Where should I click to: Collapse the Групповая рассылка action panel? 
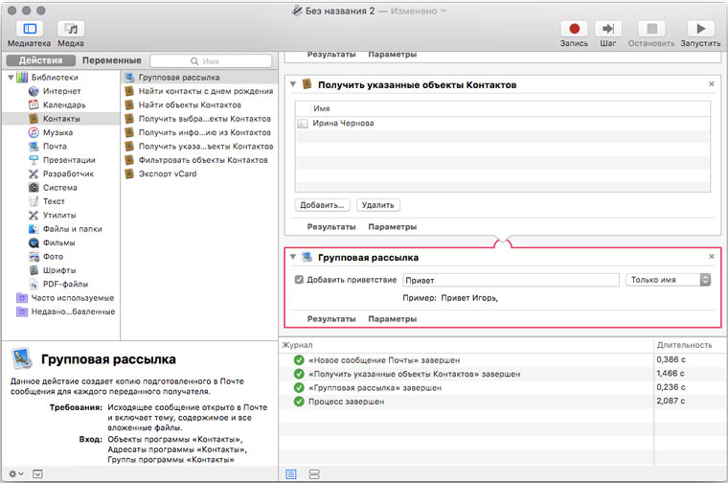[292, 258]
